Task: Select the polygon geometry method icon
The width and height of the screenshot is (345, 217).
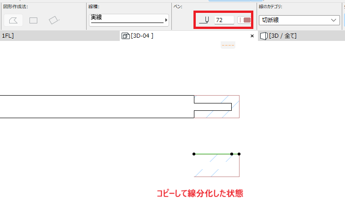Action: (13, 20)
